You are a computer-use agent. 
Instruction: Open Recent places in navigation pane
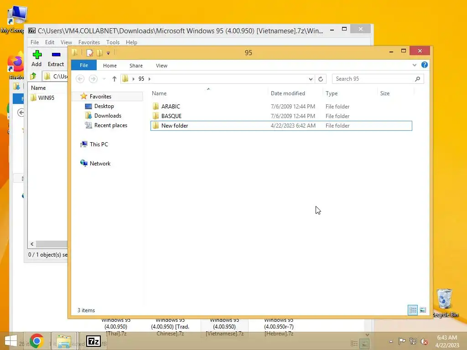pyautogui.click(x=110, y=125)
